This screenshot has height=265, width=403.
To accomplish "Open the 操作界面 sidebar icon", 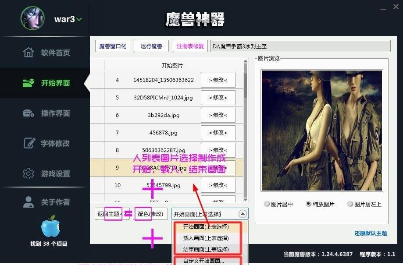I will pos(28,113).
